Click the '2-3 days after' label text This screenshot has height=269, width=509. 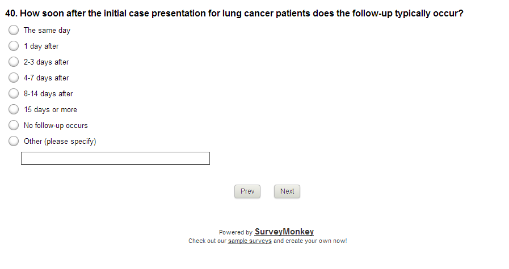click(x=46, y=62)
